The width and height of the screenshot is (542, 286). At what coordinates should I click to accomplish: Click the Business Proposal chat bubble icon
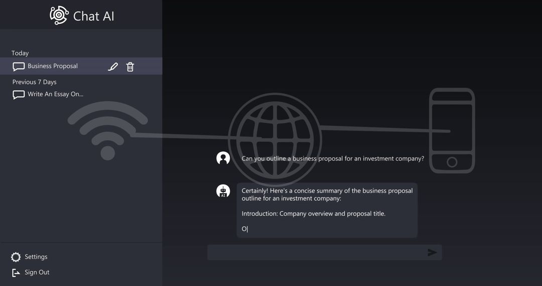coord(19,66)
